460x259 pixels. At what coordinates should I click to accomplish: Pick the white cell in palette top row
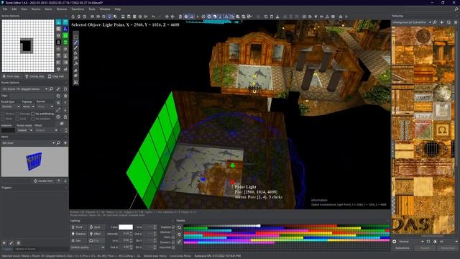(259, 226)
